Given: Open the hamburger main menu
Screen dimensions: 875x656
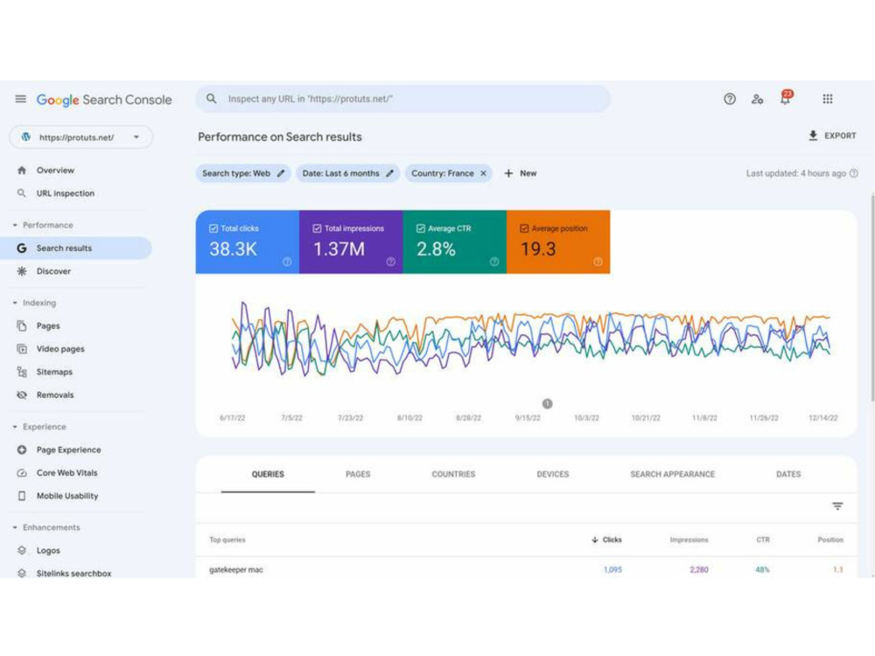Looking at the screenshot, I should [21, 100].
